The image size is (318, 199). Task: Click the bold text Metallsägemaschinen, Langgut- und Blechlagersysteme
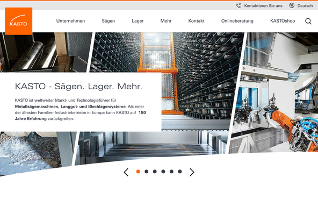click(70, 106)
